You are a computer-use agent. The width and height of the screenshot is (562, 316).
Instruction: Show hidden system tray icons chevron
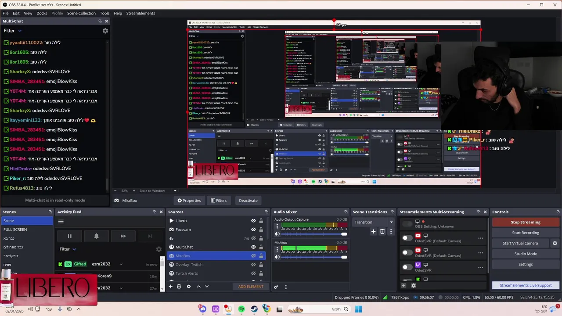click(79, 309)
